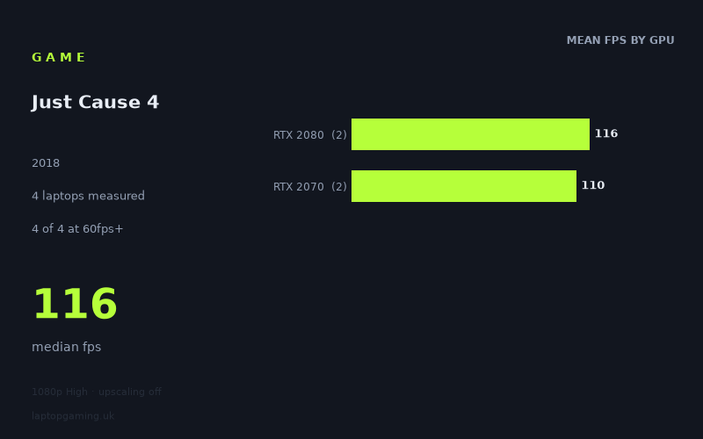Click the (2) count beside RTX 2080
This screenshot has height=439, width=703.
(x=339, y=135)
